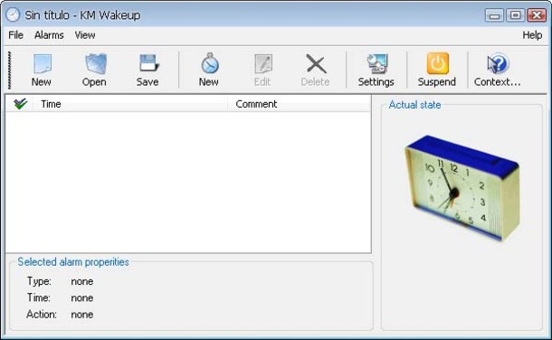Open a saved alarm file with Open icon
This screenshot has height=340, width=552.
tap(95, 64)
